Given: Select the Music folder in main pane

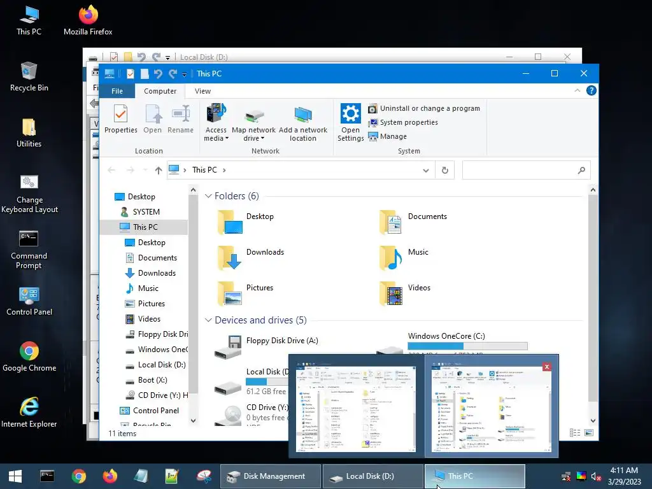Looking at the screenshot, I should pyautogui.click(x=403, y=258).
